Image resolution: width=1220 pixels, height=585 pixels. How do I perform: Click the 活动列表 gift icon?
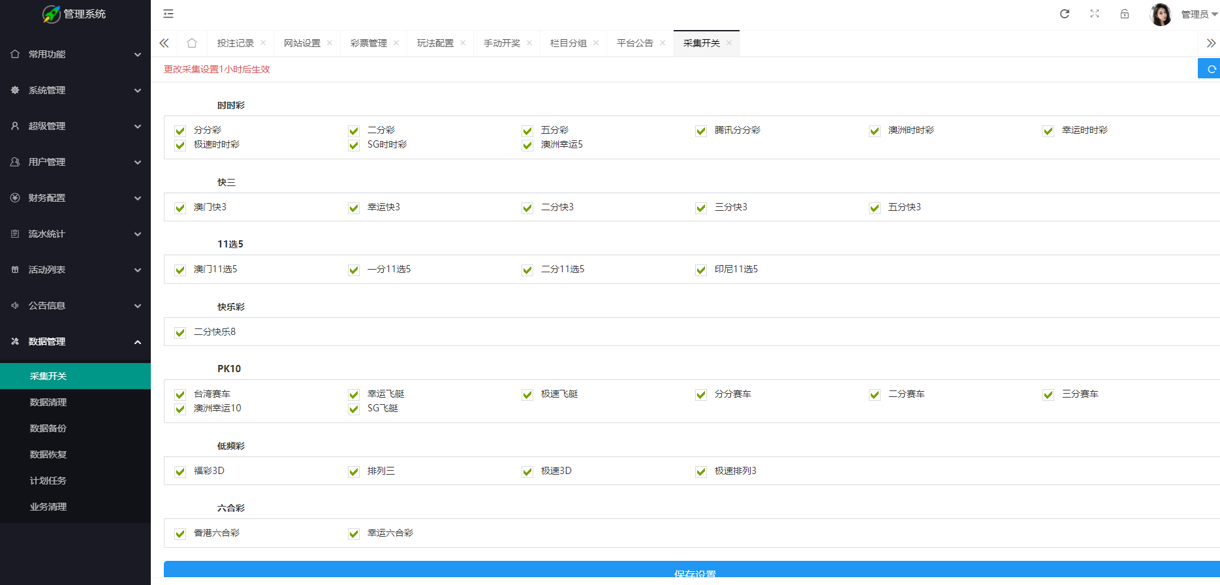point(15,270)
